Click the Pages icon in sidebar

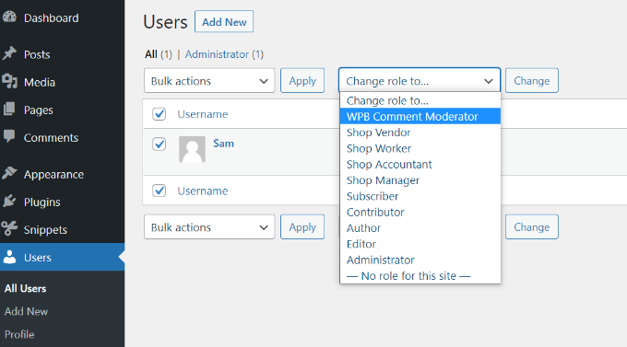pos(9,109)
